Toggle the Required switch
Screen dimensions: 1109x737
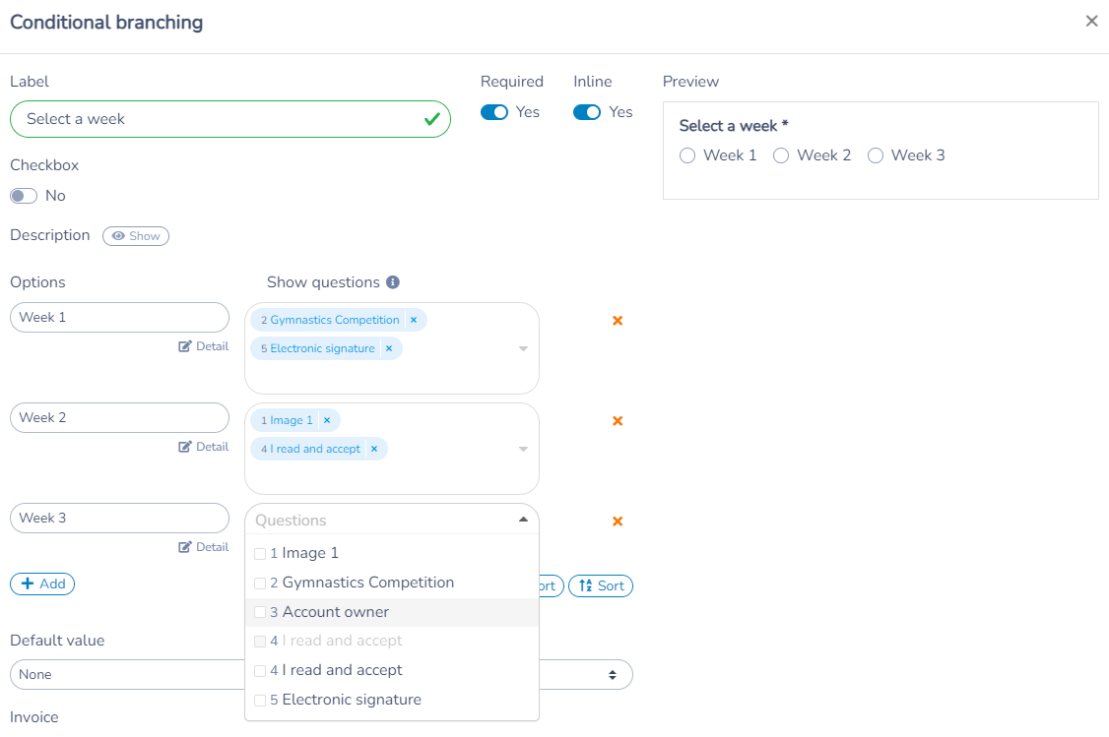click(494, 112)
